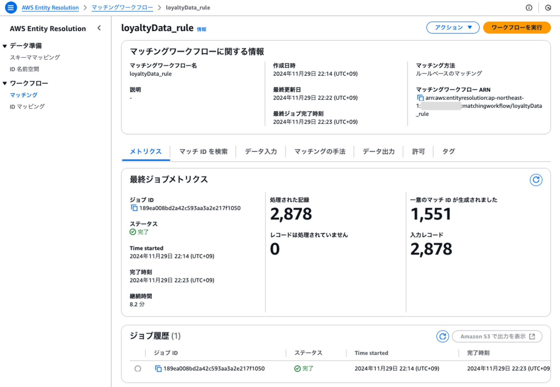This screenshot has width=560, height=387.
Task: Click the 1,551 unique match ID value
Action: 431,214
